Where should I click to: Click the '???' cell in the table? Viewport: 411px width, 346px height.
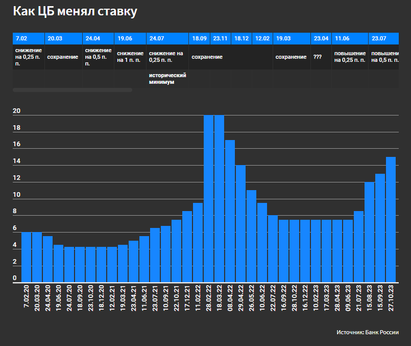click(321, 57)
